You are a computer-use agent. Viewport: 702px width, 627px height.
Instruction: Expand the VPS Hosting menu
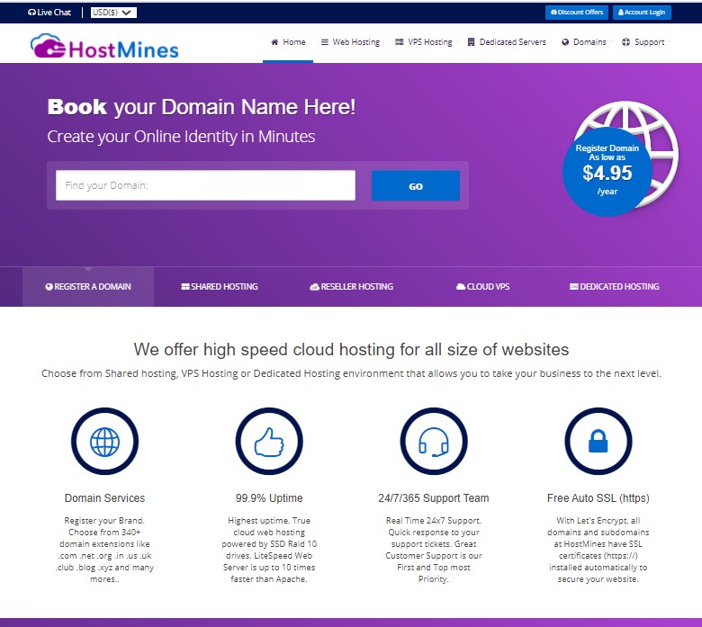coord(424,42)
